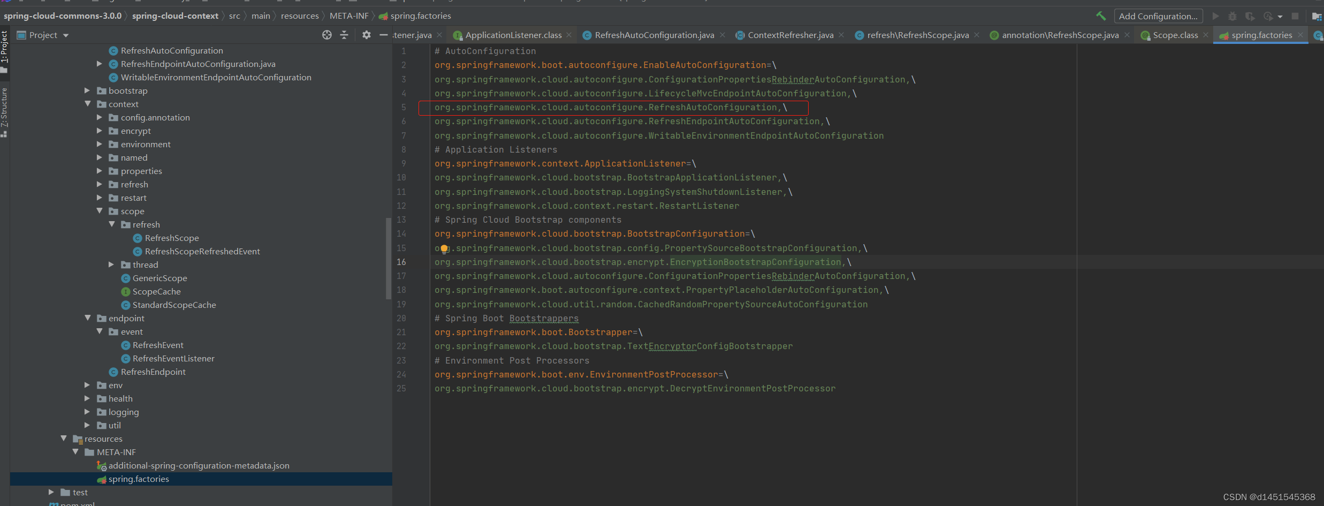
Task: Toggle the 1: Project tool window tab
Action: click(4, 51)
